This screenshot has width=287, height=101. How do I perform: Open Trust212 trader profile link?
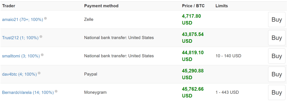(20, 38)
